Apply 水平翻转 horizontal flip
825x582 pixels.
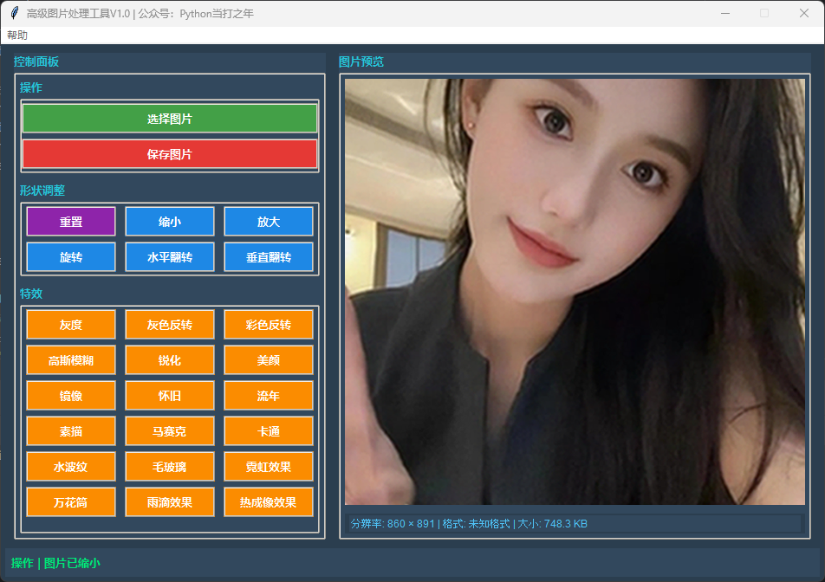pos(170,257)
